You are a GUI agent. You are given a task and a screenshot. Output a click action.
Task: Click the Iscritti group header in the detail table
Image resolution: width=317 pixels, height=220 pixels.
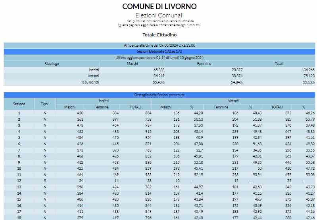[x=104, y=101]
